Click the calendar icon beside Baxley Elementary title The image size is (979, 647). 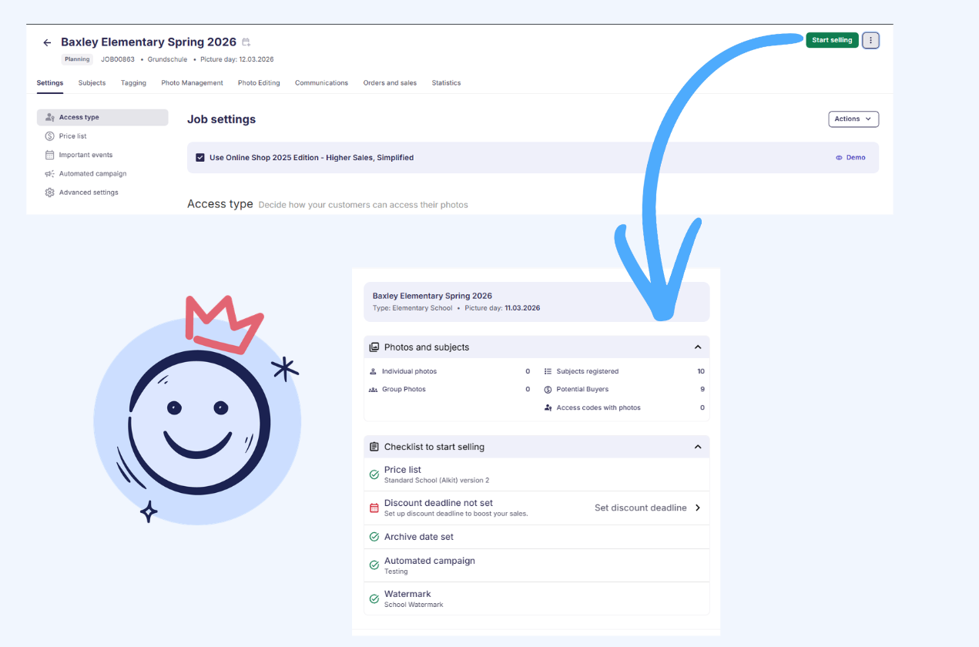(247, 42)
